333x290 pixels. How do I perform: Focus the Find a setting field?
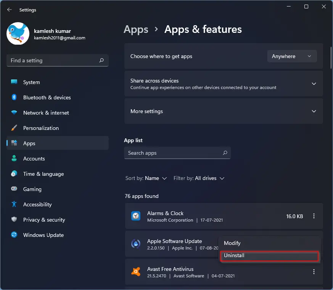[x=58, y=60]
